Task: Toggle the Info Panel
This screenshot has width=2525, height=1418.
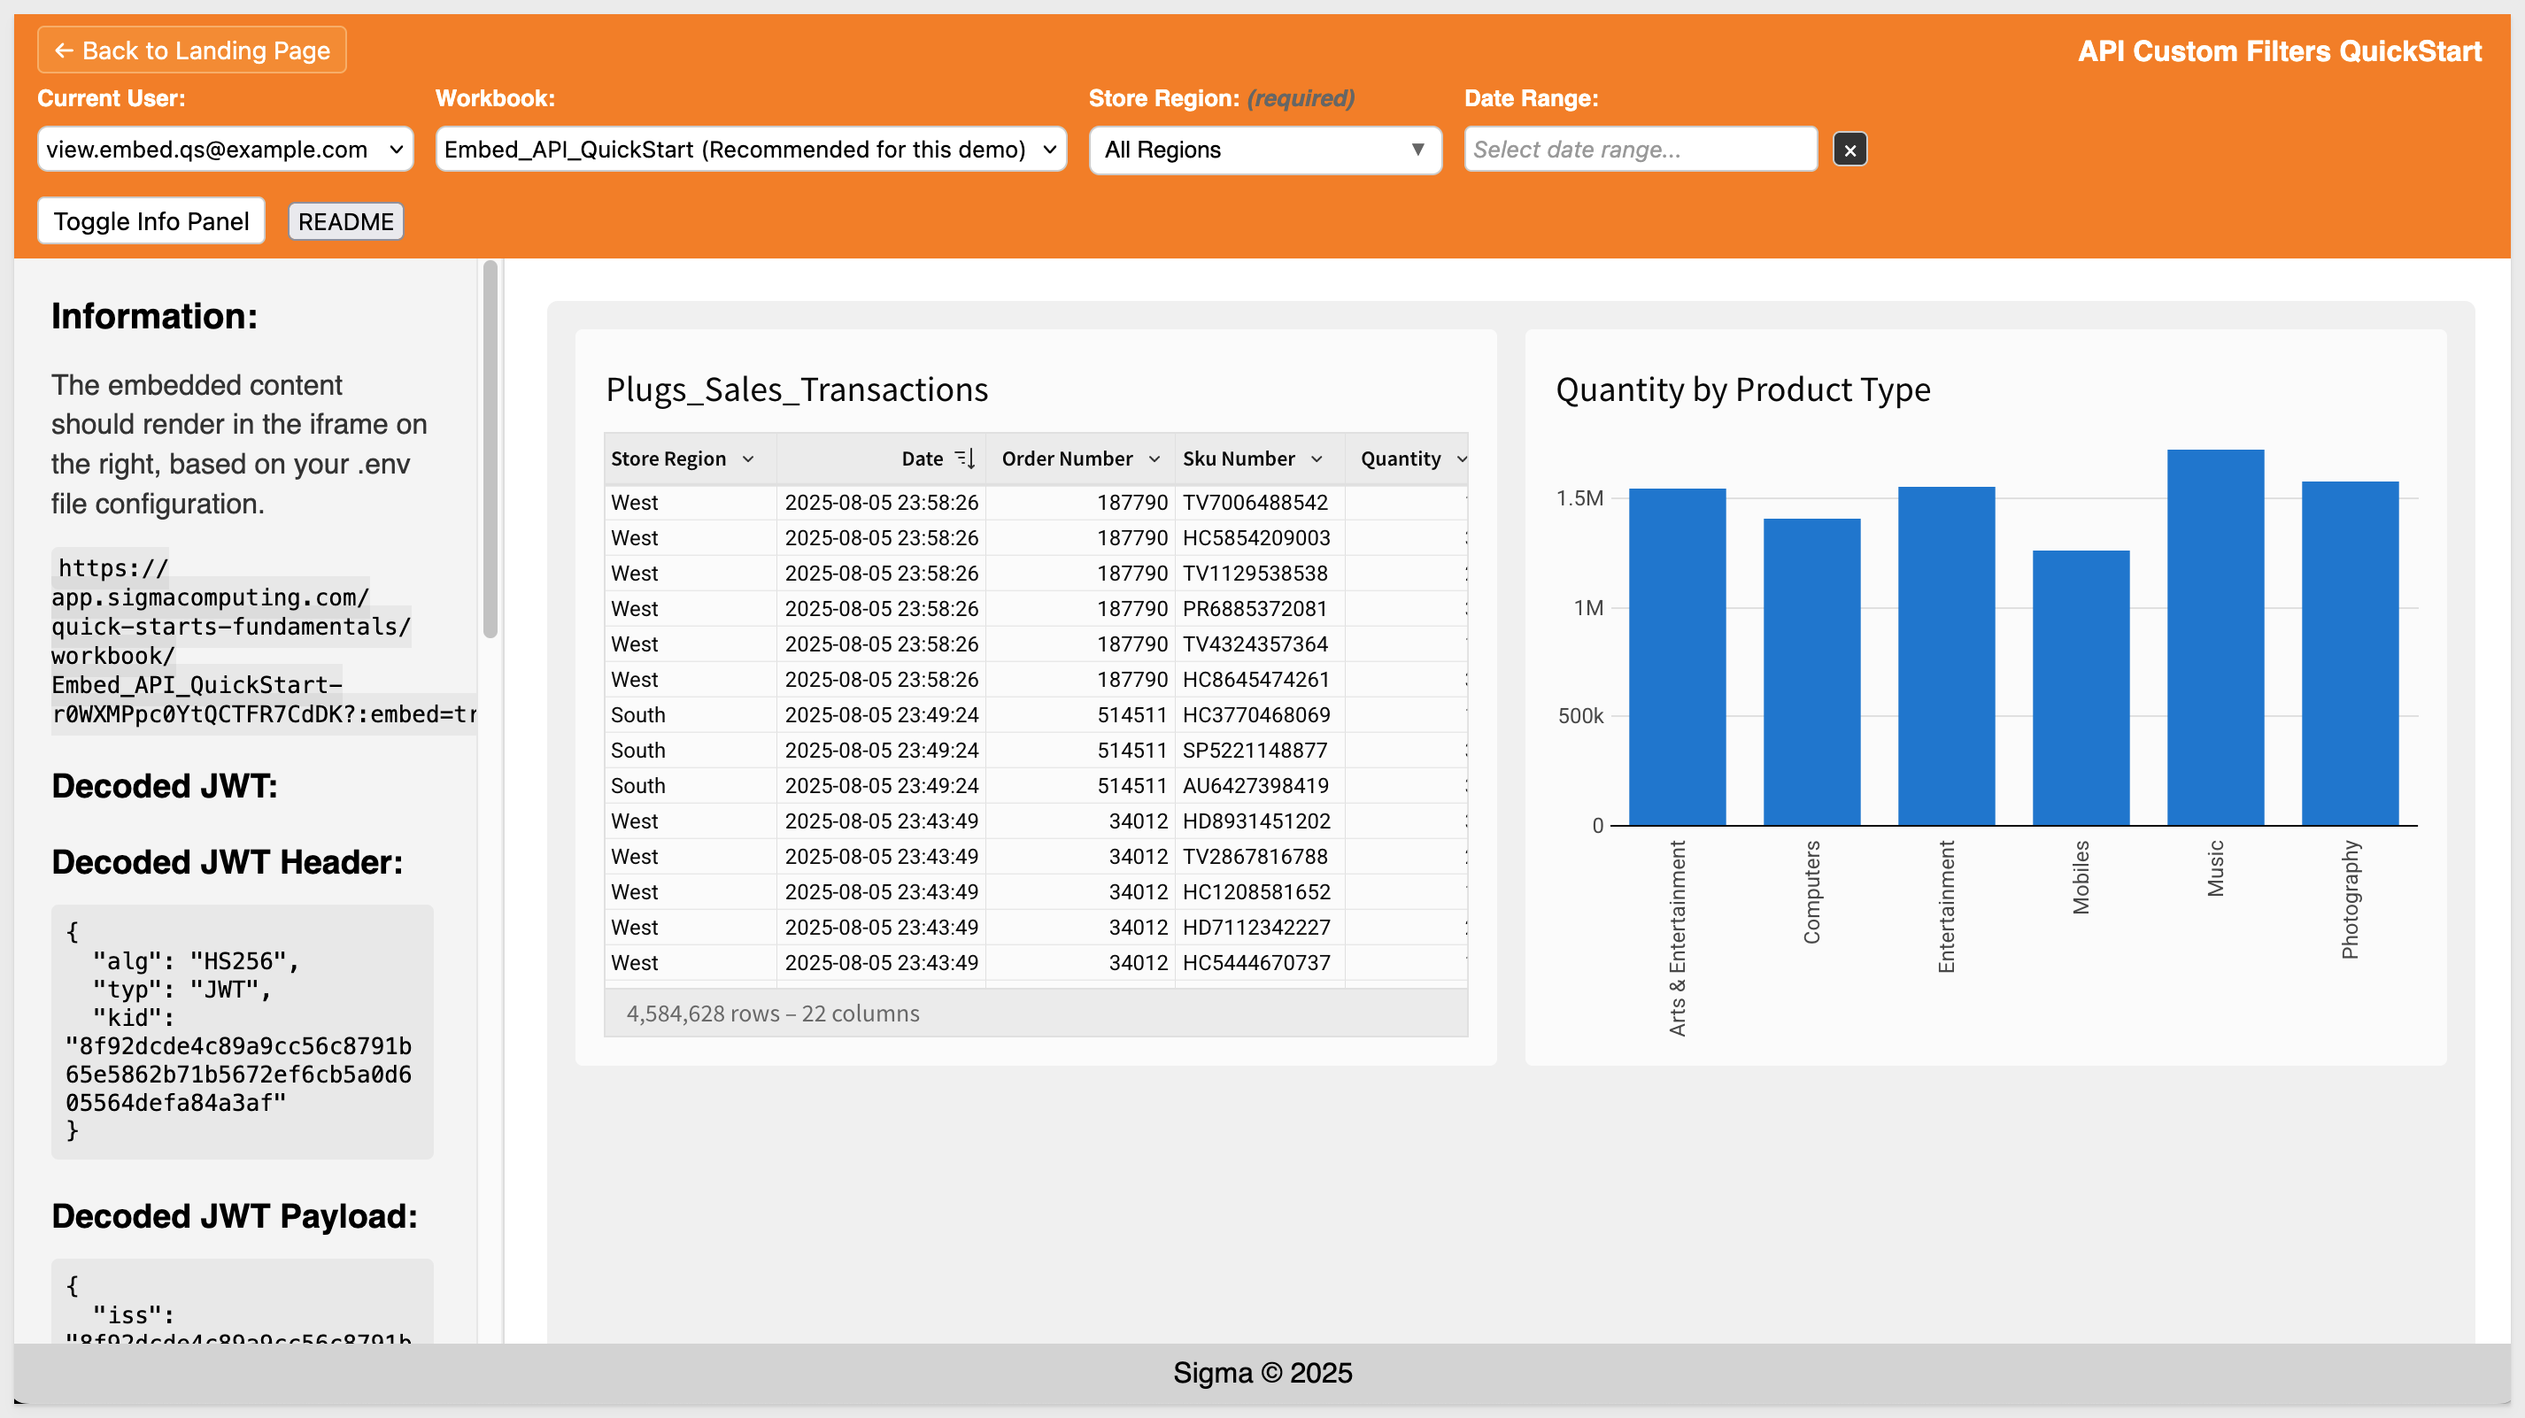Action: click(x=151, y=221)
